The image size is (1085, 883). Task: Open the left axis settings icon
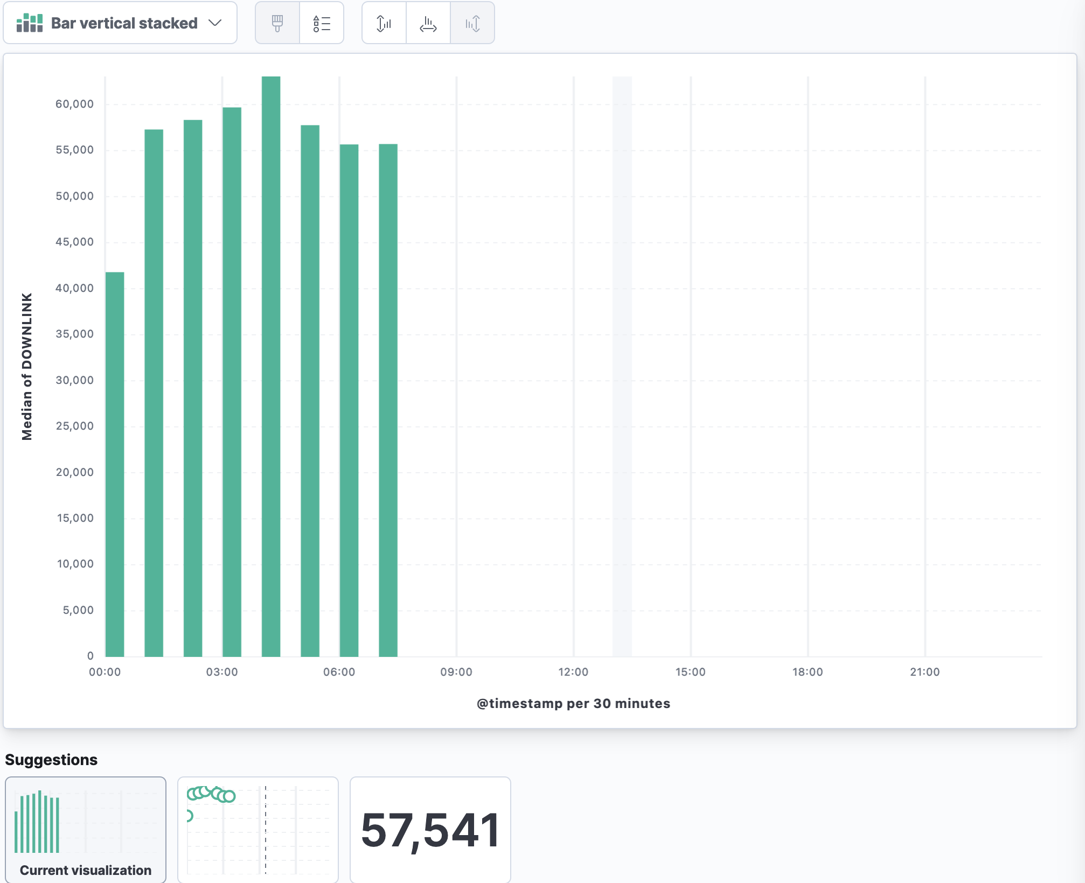(384, 23)
